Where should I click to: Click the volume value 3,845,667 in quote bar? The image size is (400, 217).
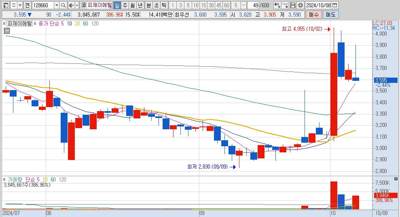coord(89,15)
